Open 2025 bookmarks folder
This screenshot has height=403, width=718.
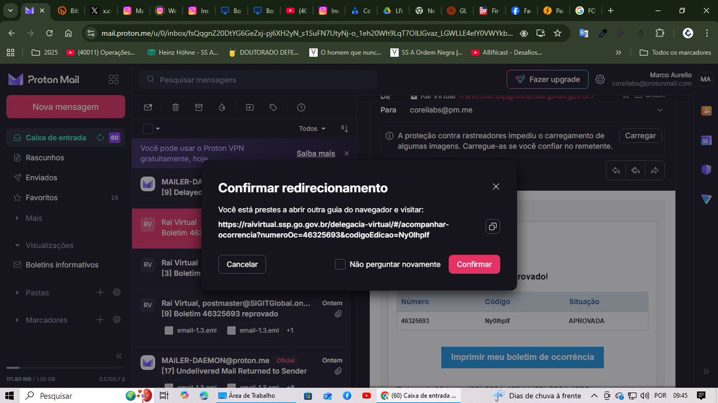[45, 53]
